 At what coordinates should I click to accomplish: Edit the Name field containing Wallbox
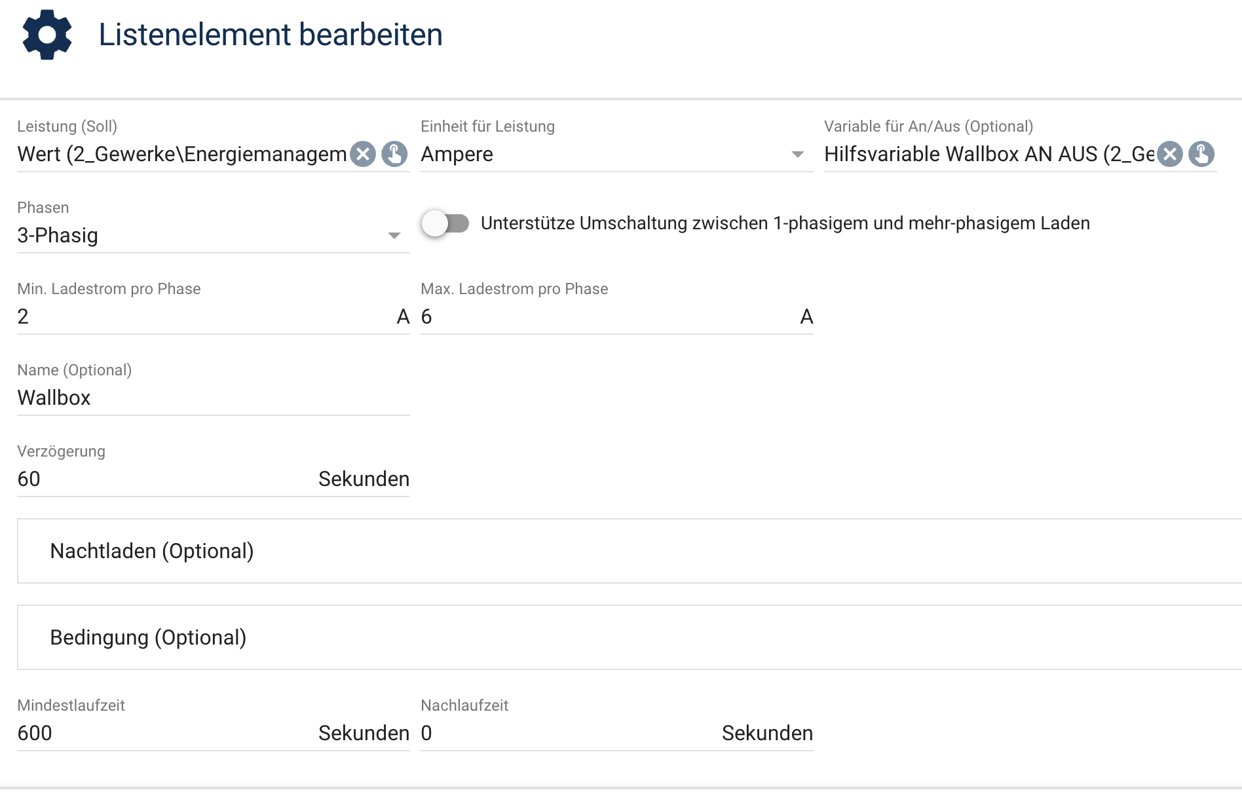[x=214, y=398]
